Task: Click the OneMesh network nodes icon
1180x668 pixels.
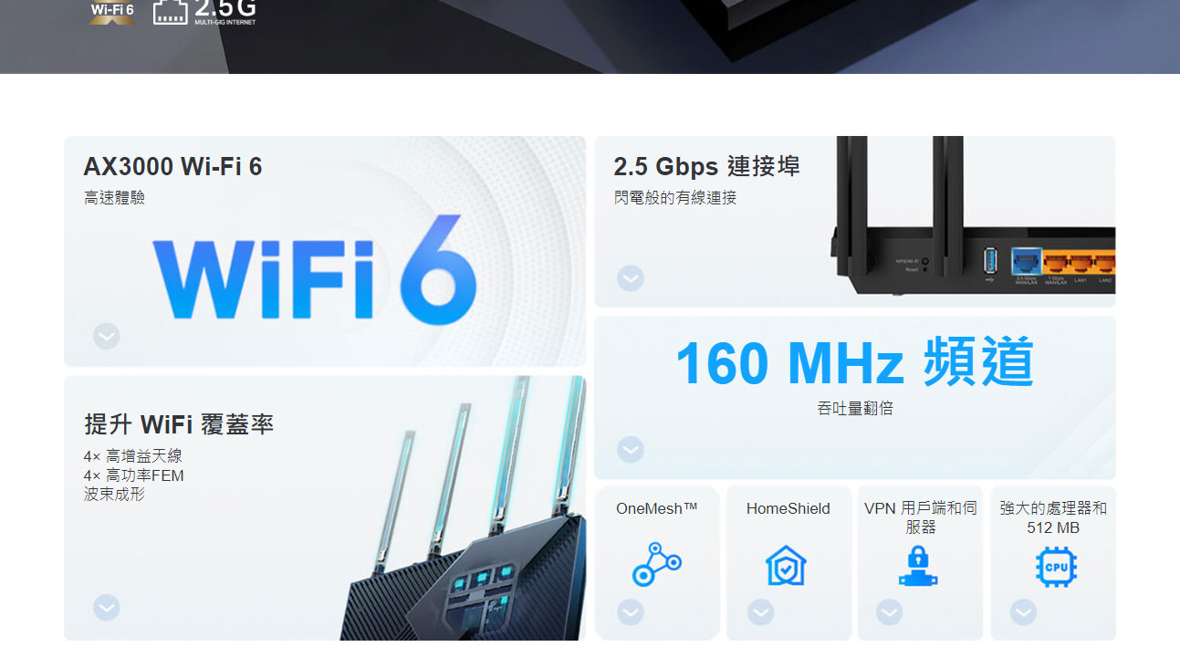Action: 657,564
